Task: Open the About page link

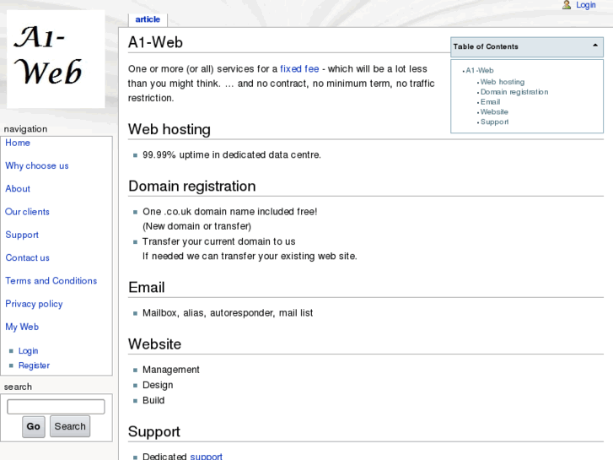Action: pos(18,189)
